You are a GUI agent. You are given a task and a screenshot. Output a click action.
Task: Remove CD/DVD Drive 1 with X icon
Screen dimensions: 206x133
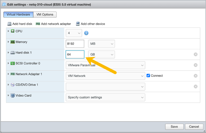pos(195,87)
